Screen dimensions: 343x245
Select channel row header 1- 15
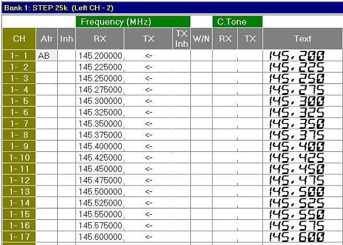click(x=19, y=214)
